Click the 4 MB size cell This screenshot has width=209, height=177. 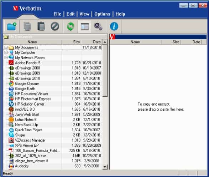tap(76, 156)
